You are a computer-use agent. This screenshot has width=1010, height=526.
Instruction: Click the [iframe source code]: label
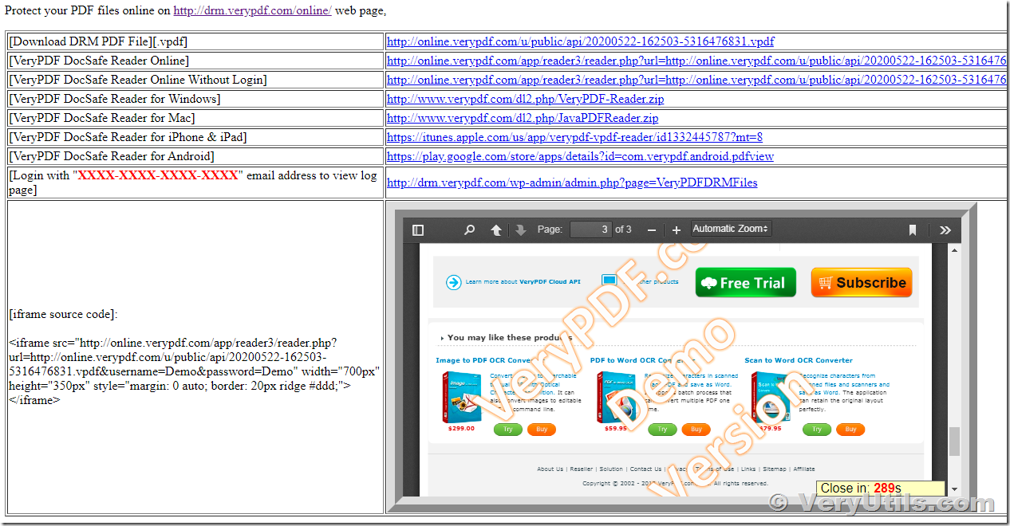point(63,314)
